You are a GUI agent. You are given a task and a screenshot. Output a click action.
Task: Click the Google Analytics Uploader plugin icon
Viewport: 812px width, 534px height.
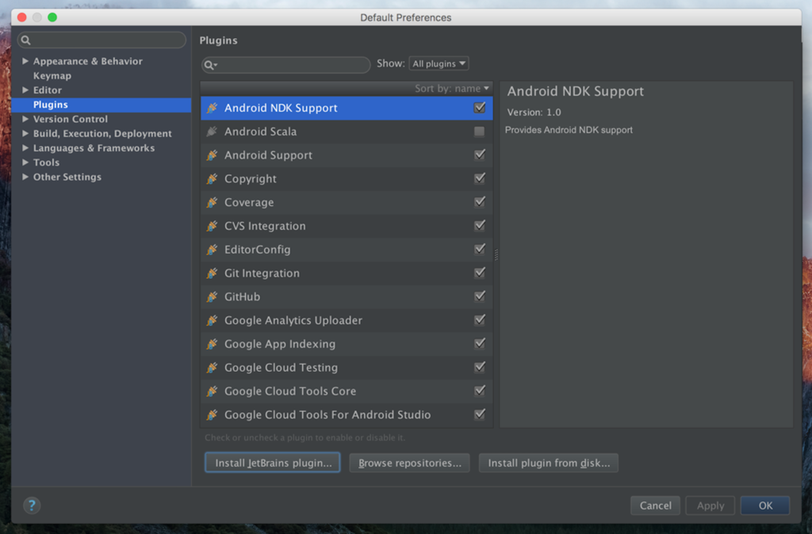212,320
